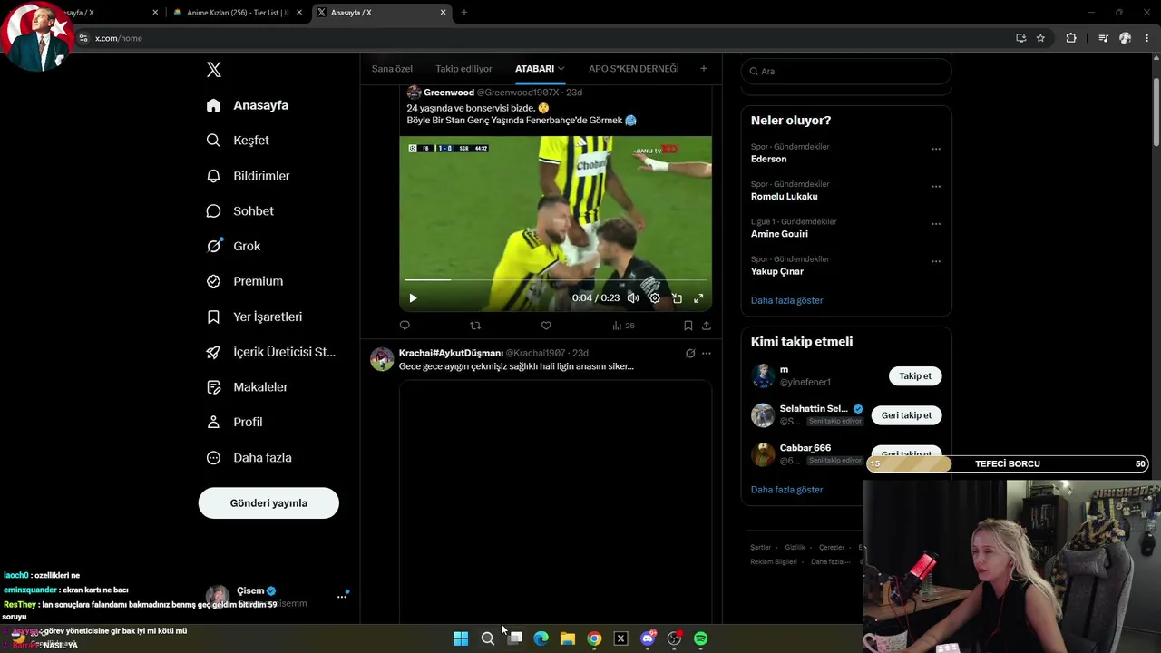Follow user m with Takip et
This screenshot has height=653, width=1161.
coord(915,376)
